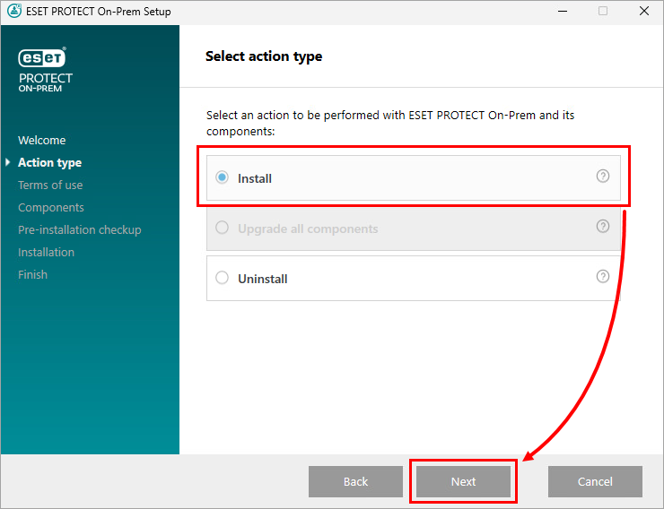Select the Uninstall radio button
This screenshot has width=664, height=509.
pyautogui.click(x=223, y=279)
